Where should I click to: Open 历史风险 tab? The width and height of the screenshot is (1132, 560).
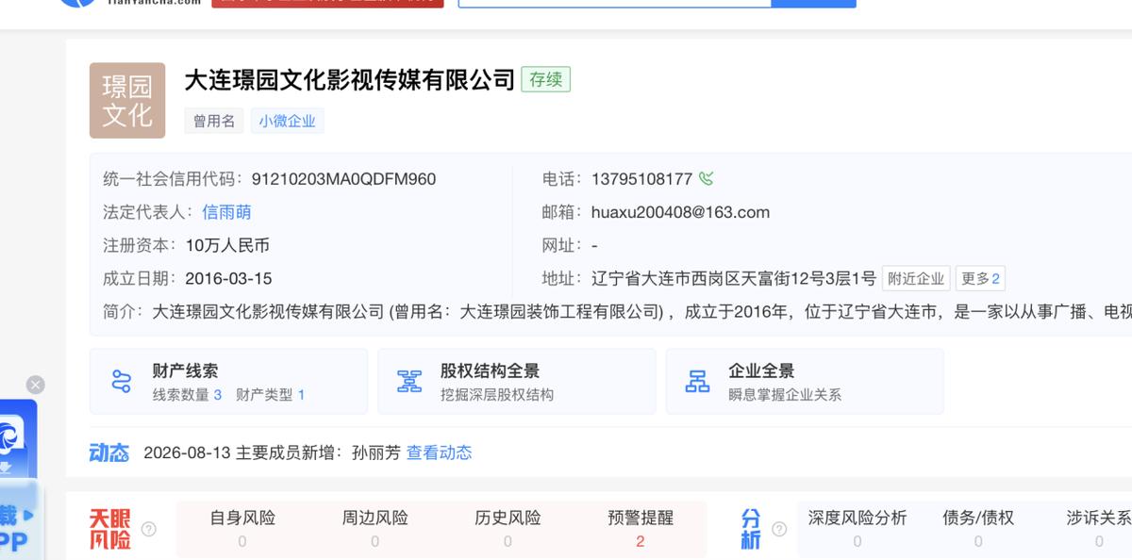[x=508, y=528]
